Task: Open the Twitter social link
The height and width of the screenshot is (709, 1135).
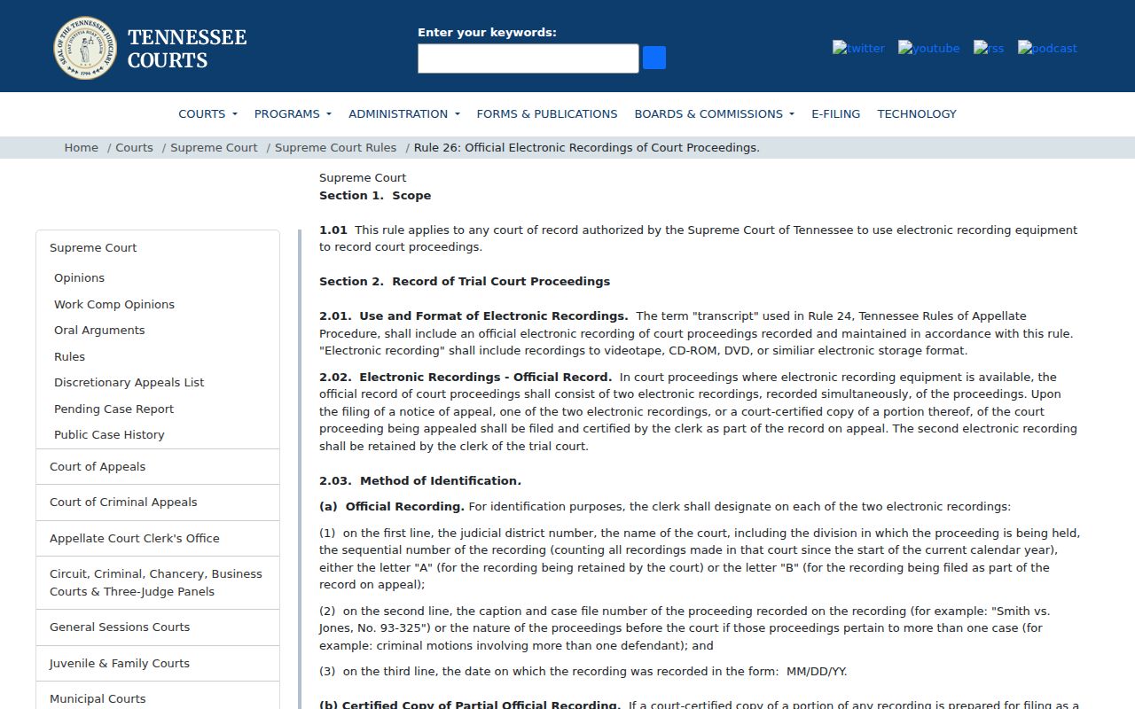Action: point(858,48)
